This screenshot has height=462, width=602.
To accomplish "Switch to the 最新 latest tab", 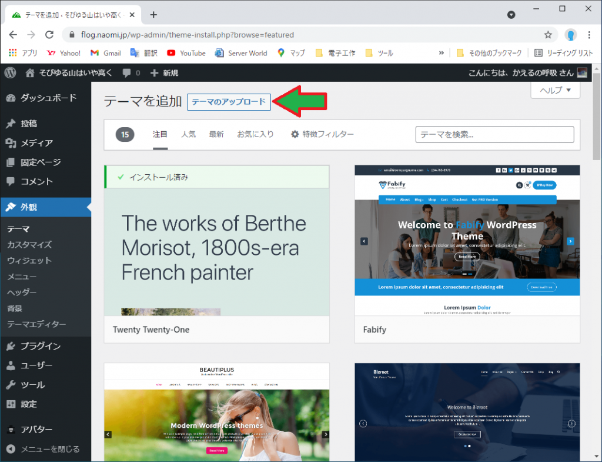I will pyautogui.click(x=216, y=134).
